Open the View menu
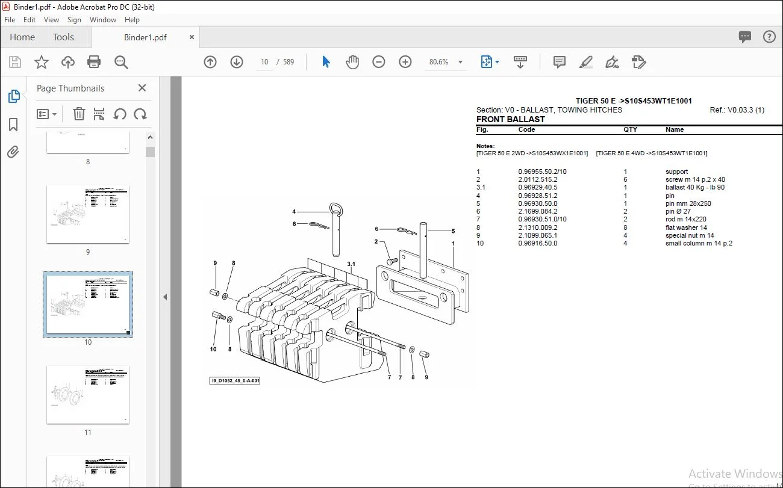Viewport: 783px width, 488px height. click(52, 20)
